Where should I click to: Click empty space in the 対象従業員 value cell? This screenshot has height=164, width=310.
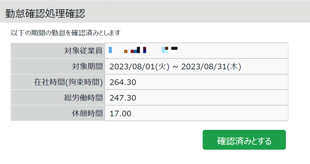(x=233, y=51)
